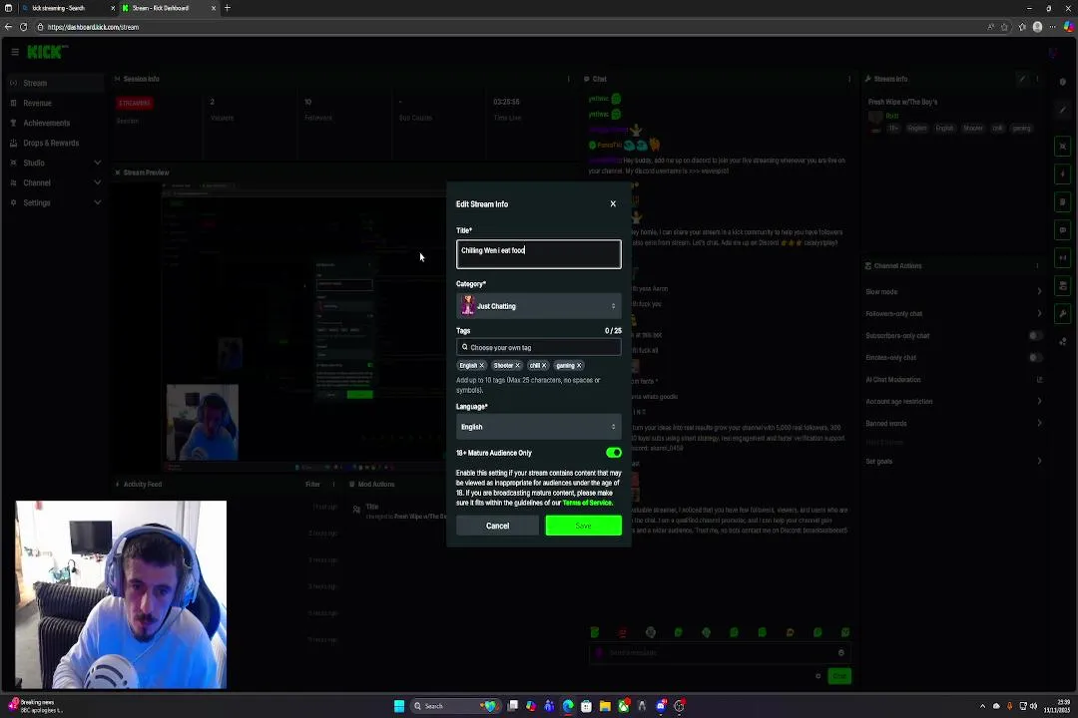The height and width of the screenshot is (718, 1078).
Task: Click the taskbar volume speaker icon
Action: pyautogui.click(x=1033, y=706)
